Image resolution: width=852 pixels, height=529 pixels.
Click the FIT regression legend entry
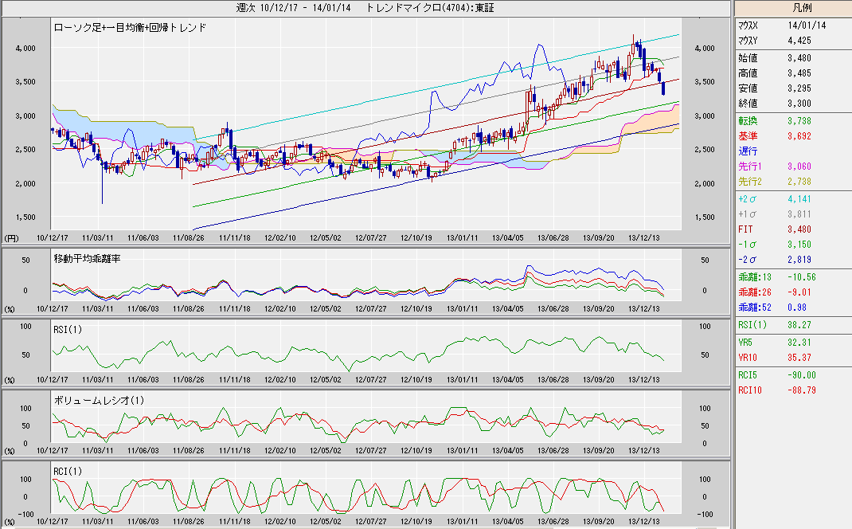[745, 229]
